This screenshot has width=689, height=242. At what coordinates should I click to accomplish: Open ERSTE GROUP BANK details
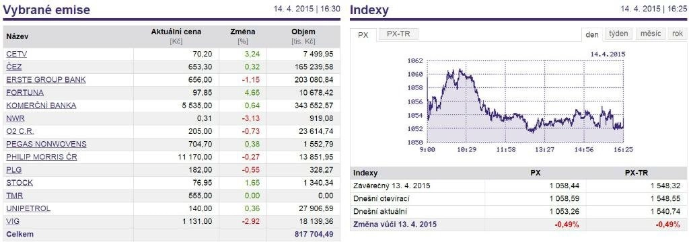click(46, 80)
